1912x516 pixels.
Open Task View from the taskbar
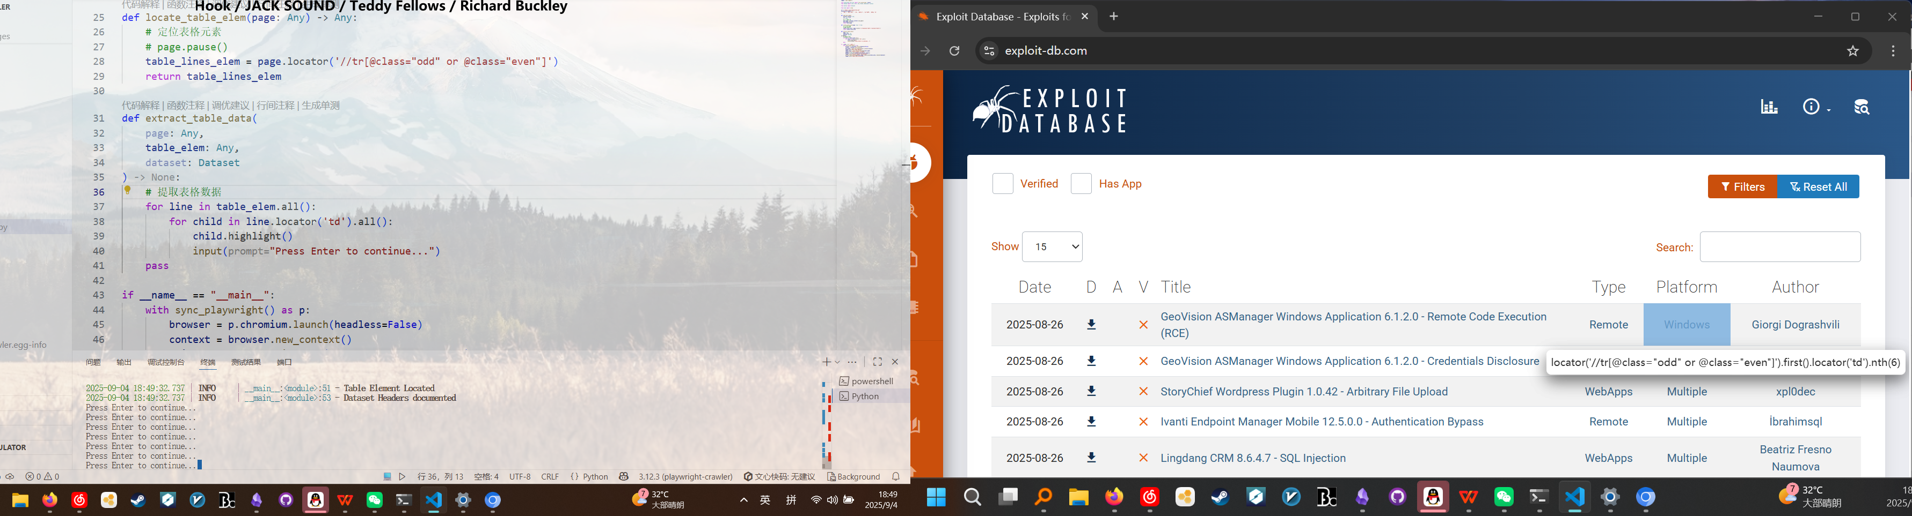point(1008,497)
